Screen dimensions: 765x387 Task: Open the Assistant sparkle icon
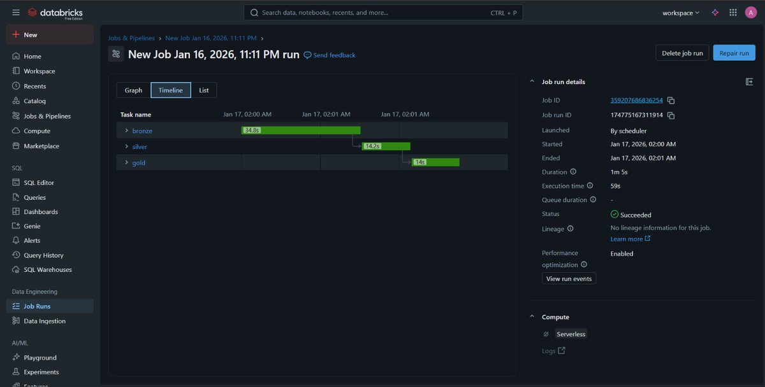pos(715,13)
